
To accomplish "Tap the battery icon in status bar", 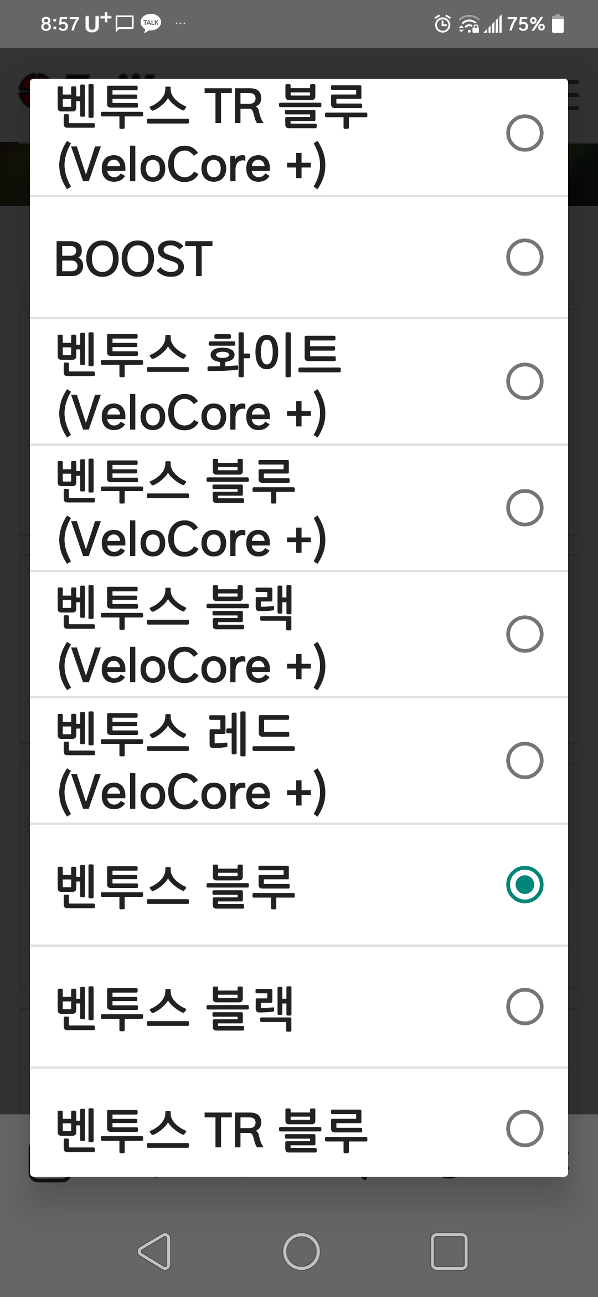I will 558,24.
